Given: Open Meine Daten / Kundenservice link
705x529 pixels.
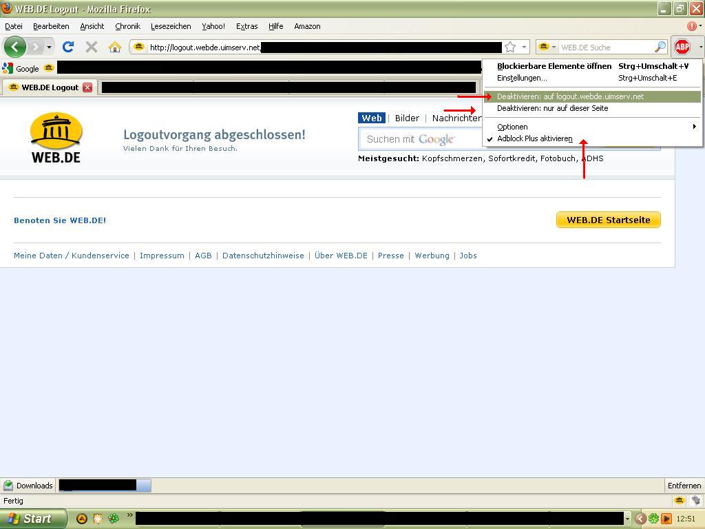Looking at the screenshot, I should (72, 256).
